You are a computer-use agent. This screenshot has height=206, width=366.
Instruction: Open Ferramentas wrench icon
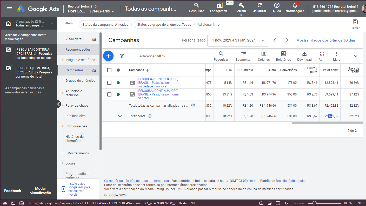(x=241, y=5)
